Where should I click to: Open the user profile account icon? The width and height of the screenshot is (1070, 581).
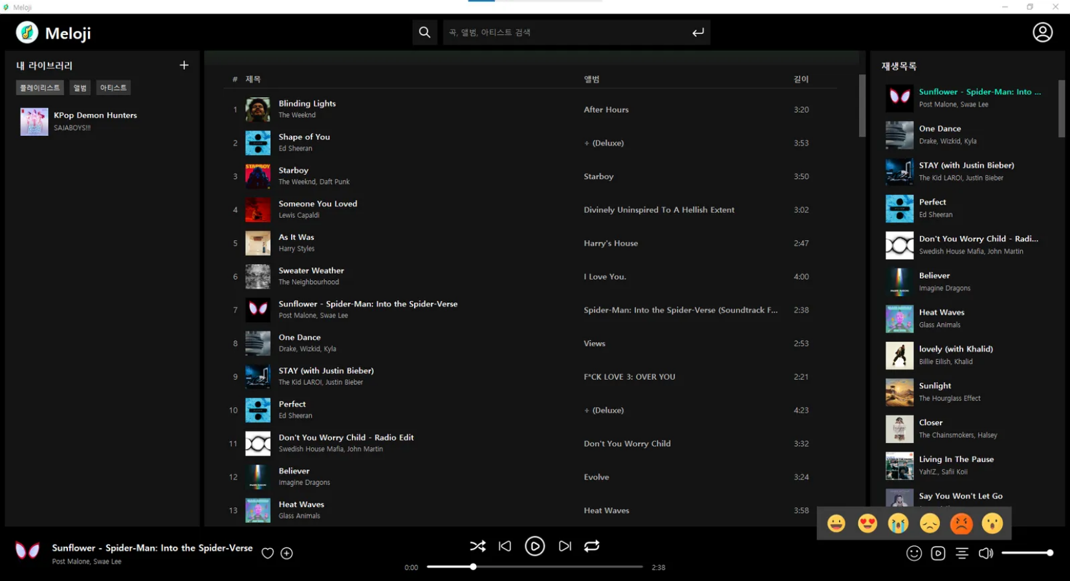(1042, 32)
